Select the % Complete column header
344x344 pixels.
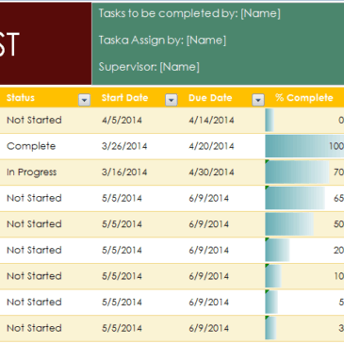[304, 98]
